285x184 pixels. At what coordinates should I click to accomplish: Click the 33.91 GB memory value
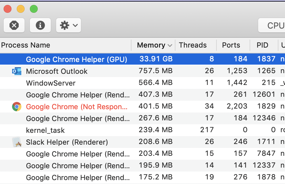tap(156, 59)
